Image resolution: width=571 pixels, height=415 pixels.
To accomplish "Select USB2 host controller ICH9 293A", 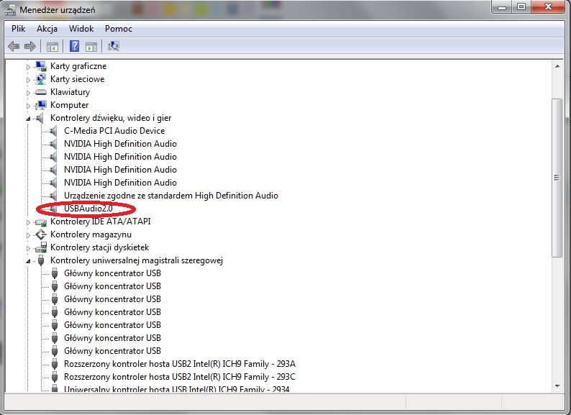I will (x=180, y=364).
